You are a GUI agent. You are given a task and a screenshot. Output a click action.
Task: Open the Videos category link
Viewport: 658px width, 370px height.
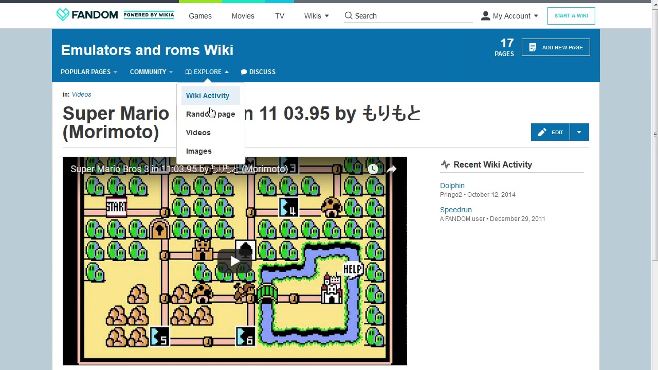tap(81, 95)
